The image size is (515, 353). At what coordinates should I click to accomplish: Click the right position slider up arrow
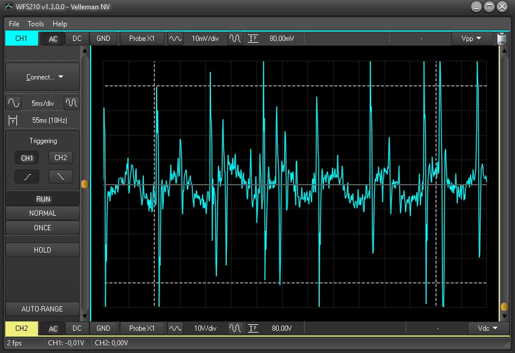(x=504, y=51)
